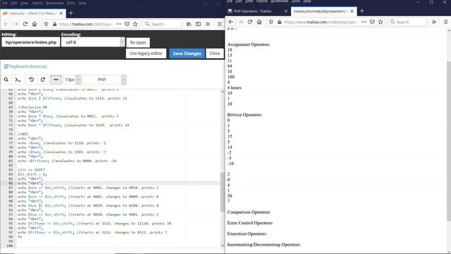This screenshot has width=451, height=254.
Task: Open the Library icon in left browser
Action: click(189, 24)
